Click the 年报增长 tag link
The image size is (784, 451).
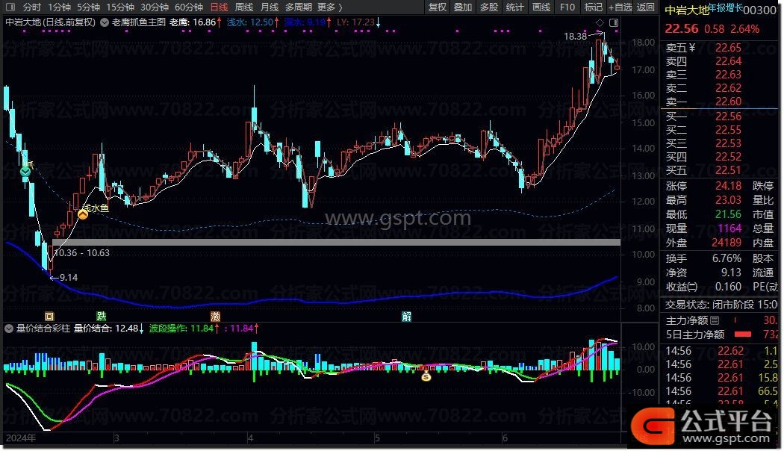point(726,7)
